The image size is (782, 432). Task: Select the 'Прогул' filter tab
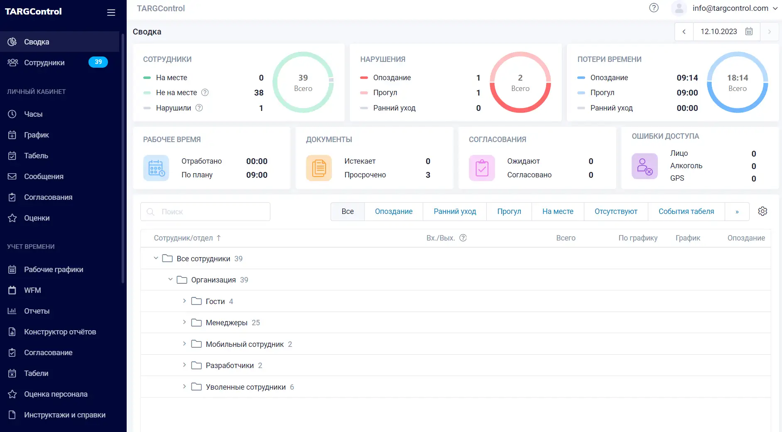click(x=509, y=211)
